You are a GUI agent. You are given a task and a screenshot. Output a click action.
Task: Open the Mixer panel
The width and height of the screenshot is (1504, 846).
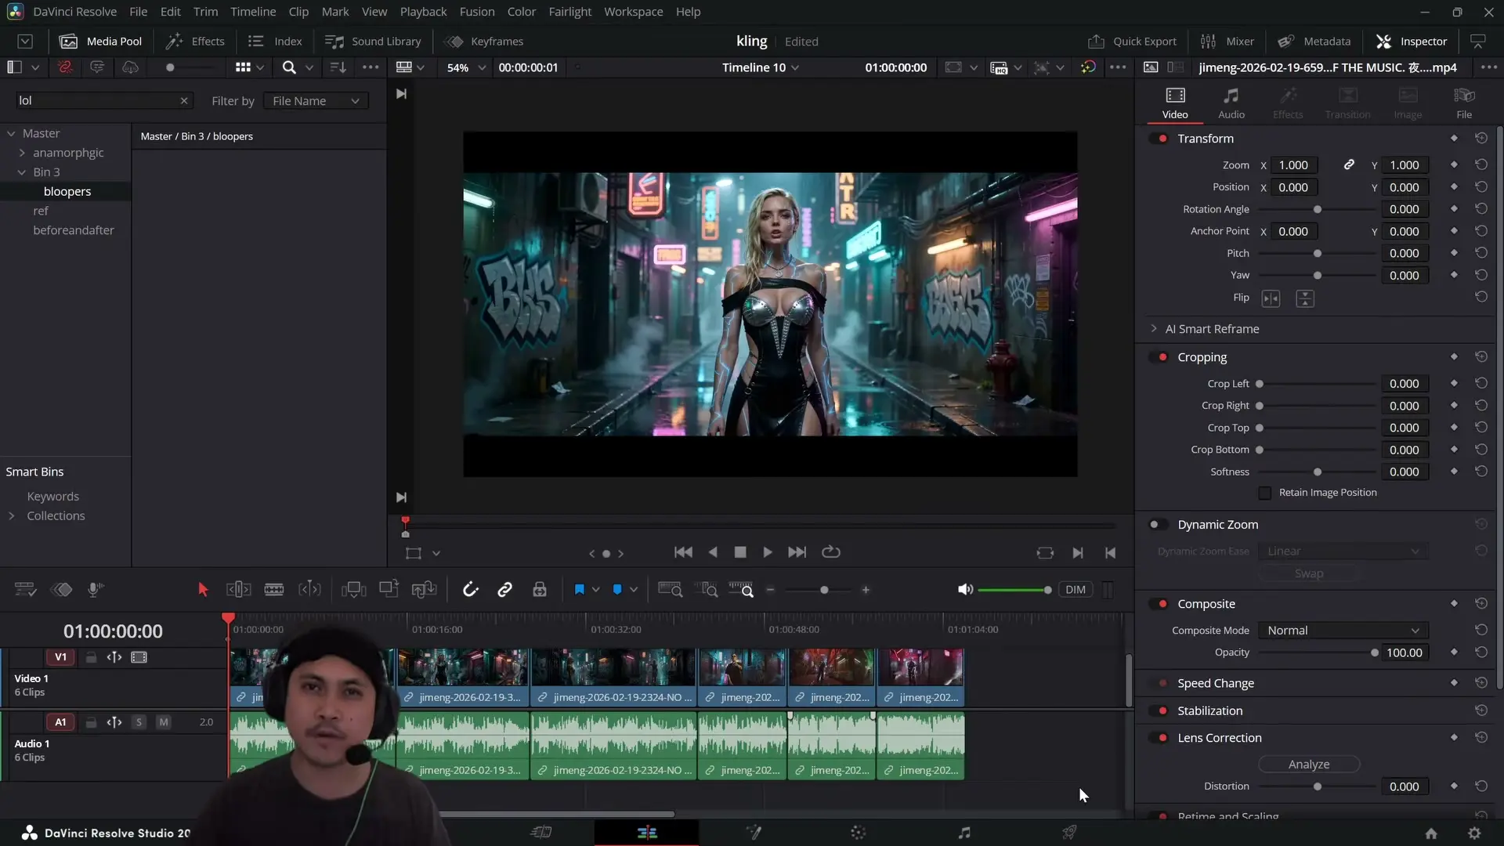(x=1227, y=41)
